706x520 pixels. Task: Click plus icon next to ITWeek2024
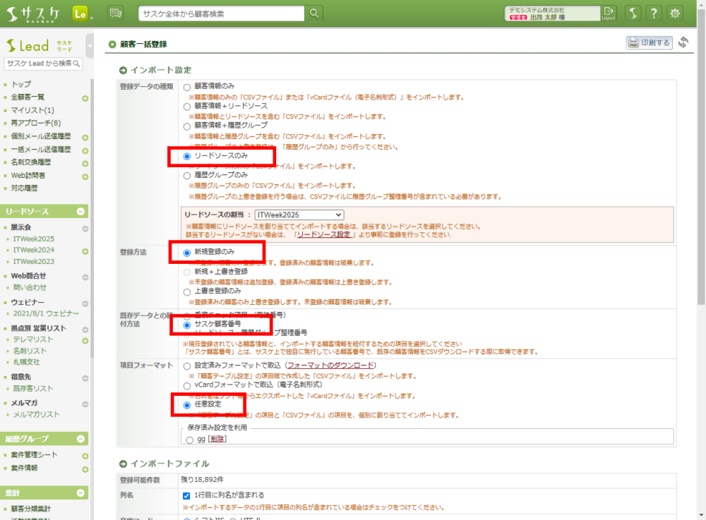click(85, 251)
